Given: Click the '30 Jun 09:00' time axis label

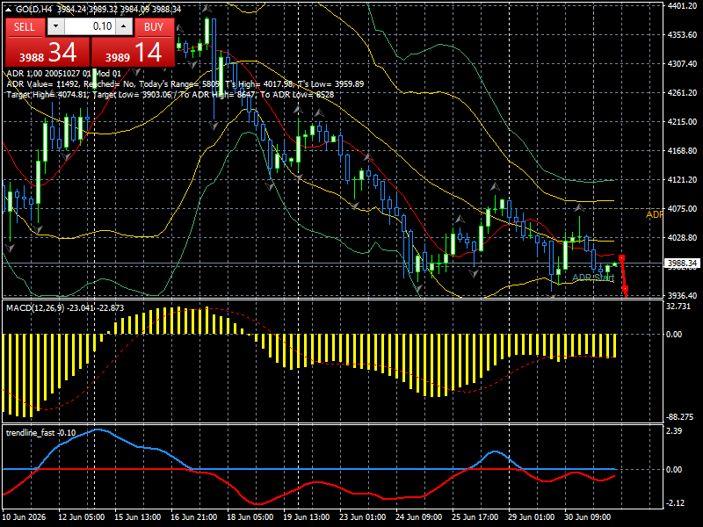Looking at the screenshot, I should [x=587, y=517].
